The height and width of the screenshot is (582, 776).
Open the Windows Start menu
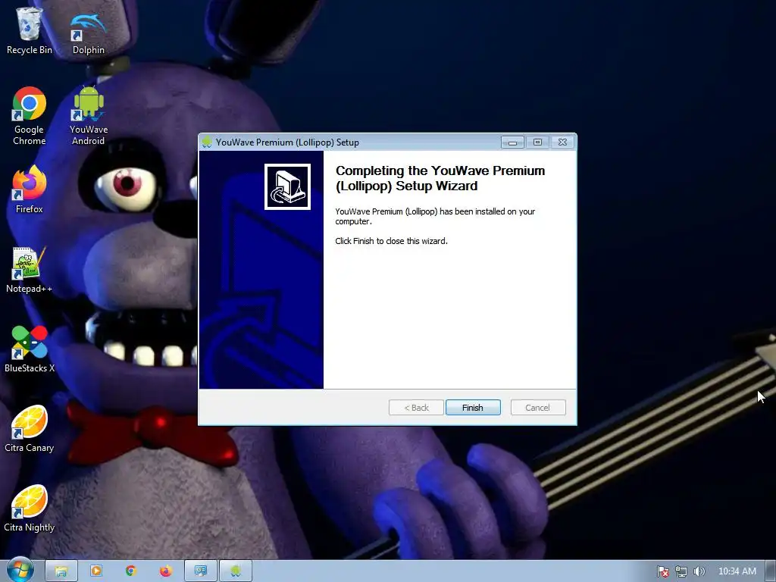tap(20, 570)
